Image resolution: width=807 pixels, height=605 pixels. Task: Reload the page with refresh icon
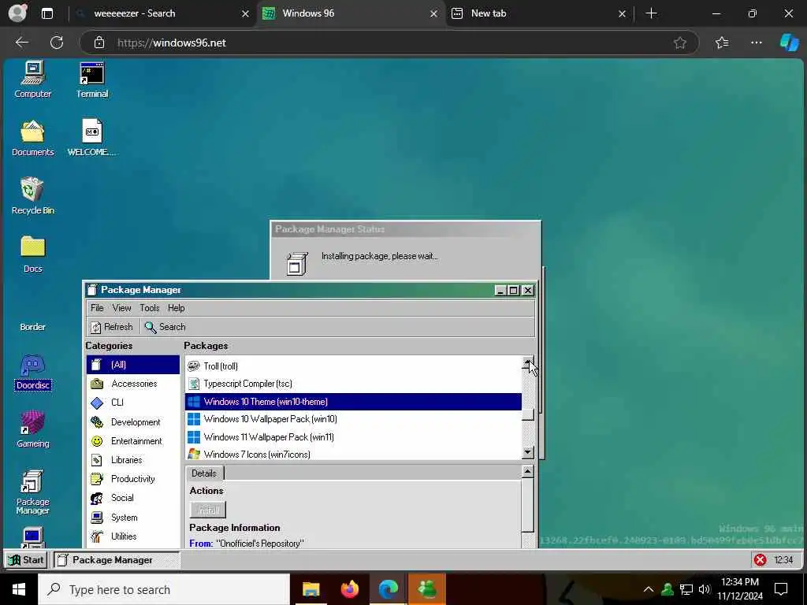[57, 43]
